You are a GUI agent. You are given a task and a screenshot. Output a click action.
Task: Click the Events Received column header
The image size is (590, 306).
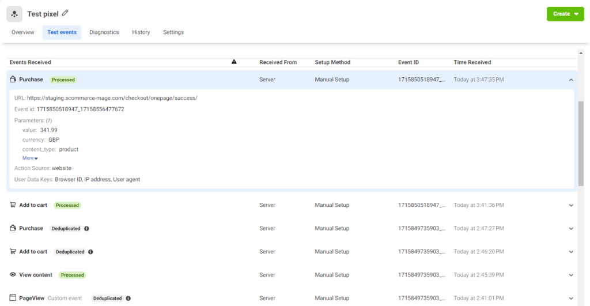[x=30, y=62]
